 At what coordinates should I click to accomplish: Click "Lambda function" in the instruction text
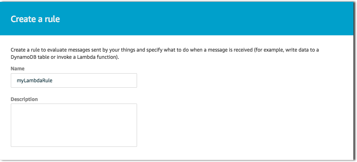pos(98,57)
